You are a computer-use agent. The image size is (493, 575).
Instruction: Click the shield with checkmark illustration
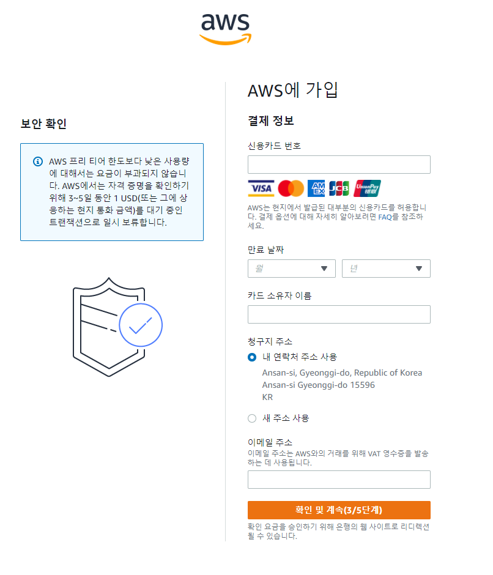tap(117, 327)
